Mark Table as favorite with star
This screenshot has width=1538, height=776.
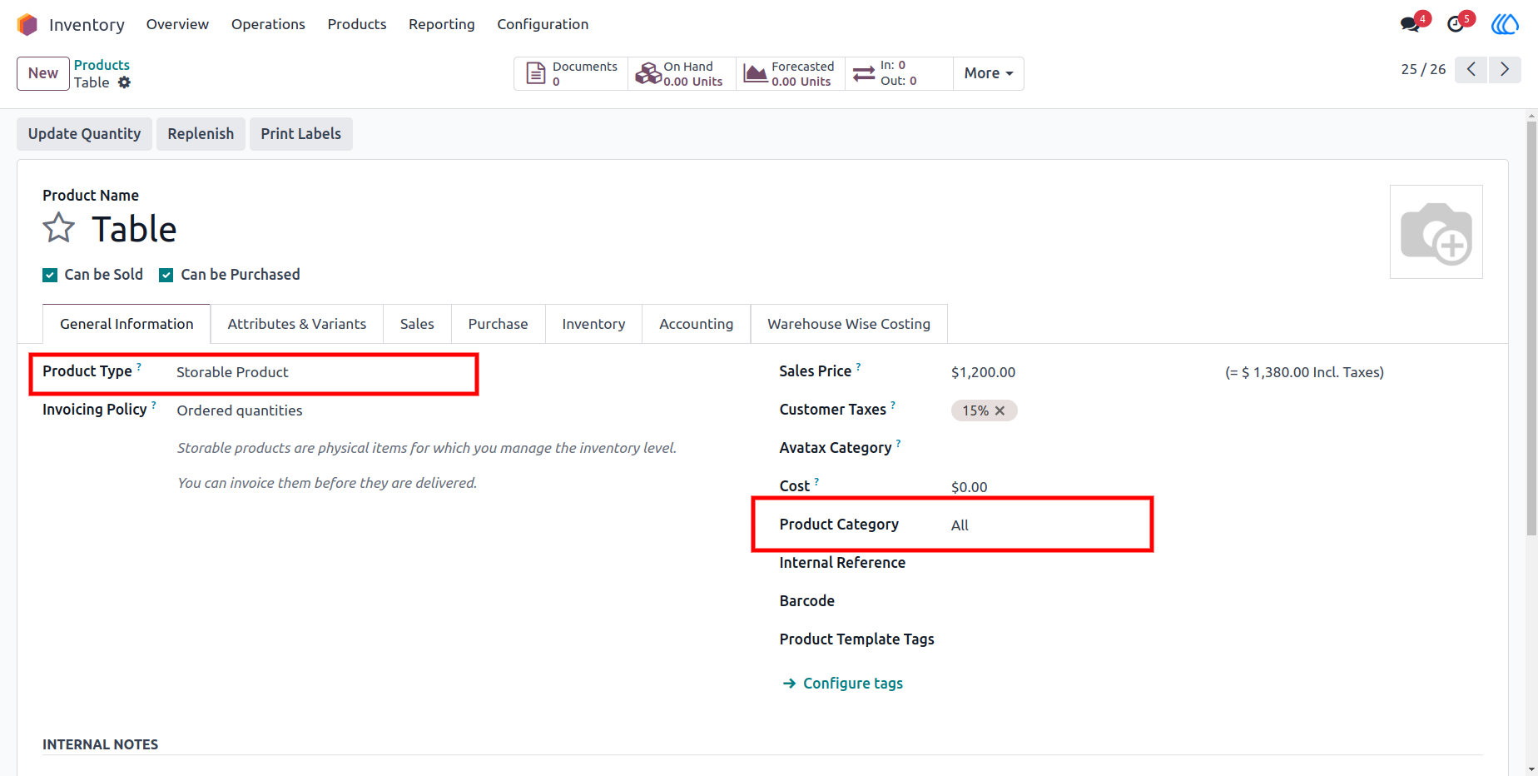59,228
